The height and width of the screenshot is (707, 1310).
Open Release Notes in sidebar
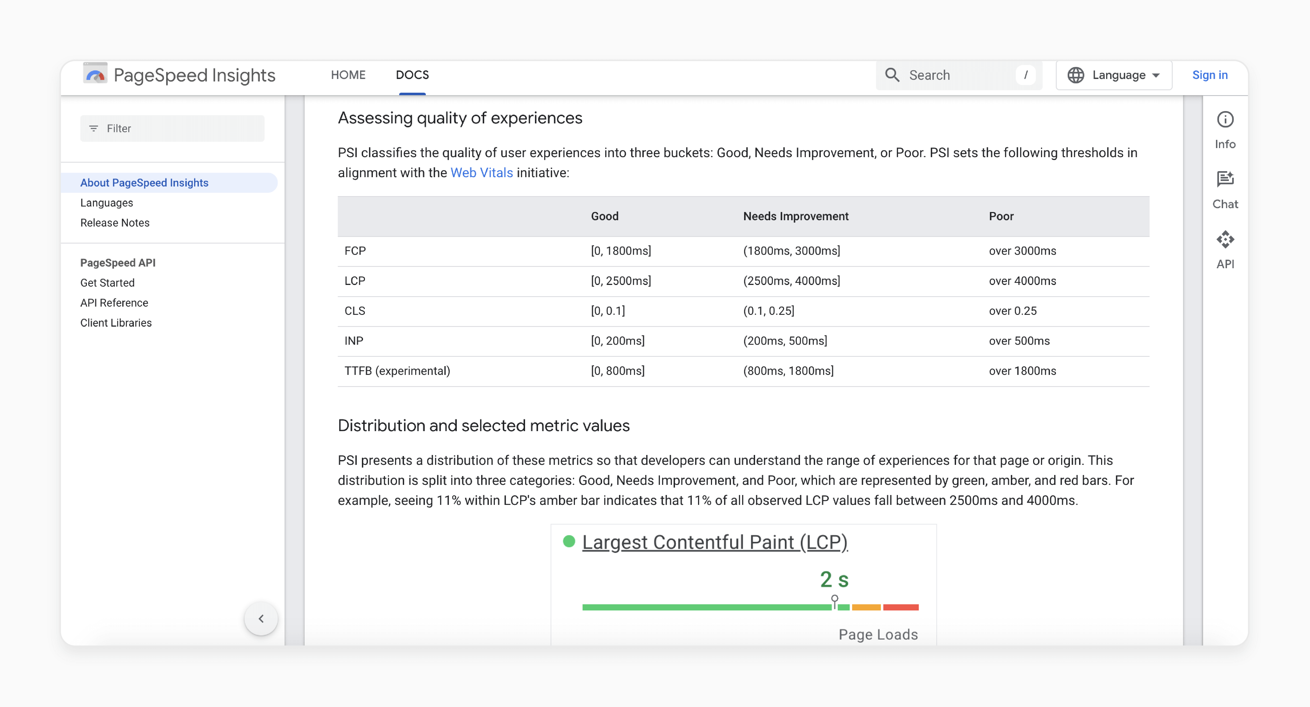[x=114, y=223]
